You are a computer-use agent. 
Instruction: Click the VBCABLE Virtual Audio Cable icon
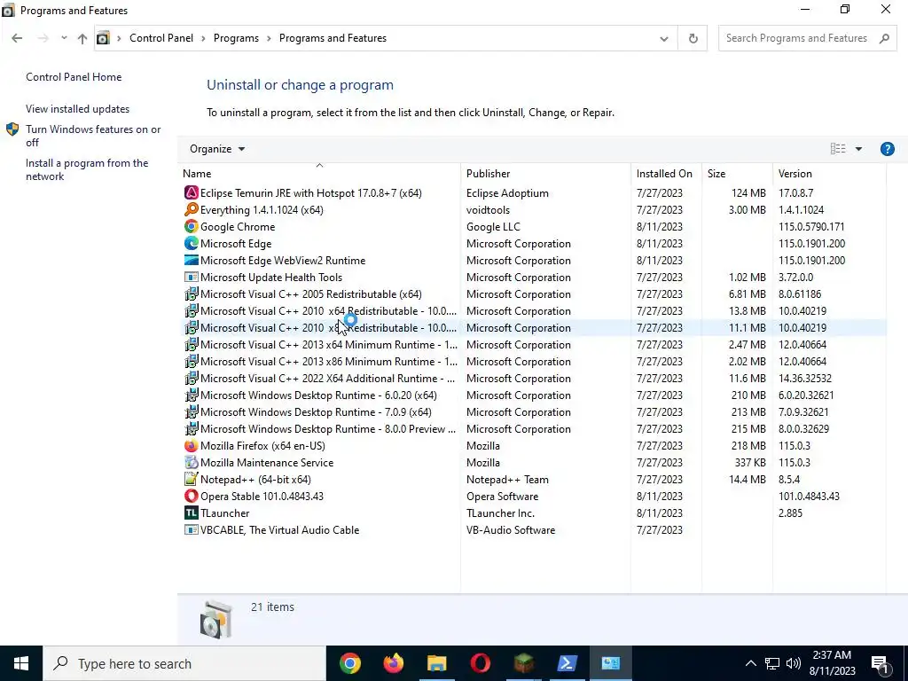(192, 529)
